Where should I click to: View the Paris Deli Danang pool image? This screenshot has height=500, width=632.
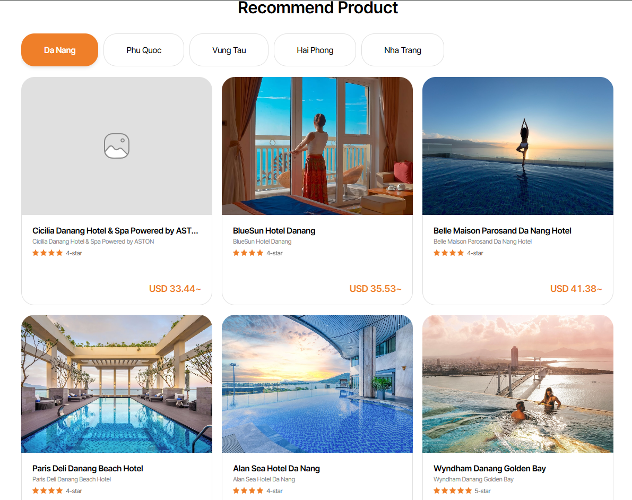coord(117,384)
